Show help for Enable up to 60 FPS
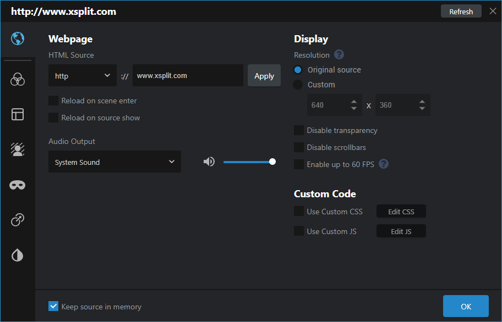The width and height of the screenshot is (502, 322). (384, 164)
